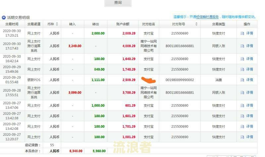Select the 总记录数 value 55
The height and width of the screenshot is (157, 265).
click(52, 145)
